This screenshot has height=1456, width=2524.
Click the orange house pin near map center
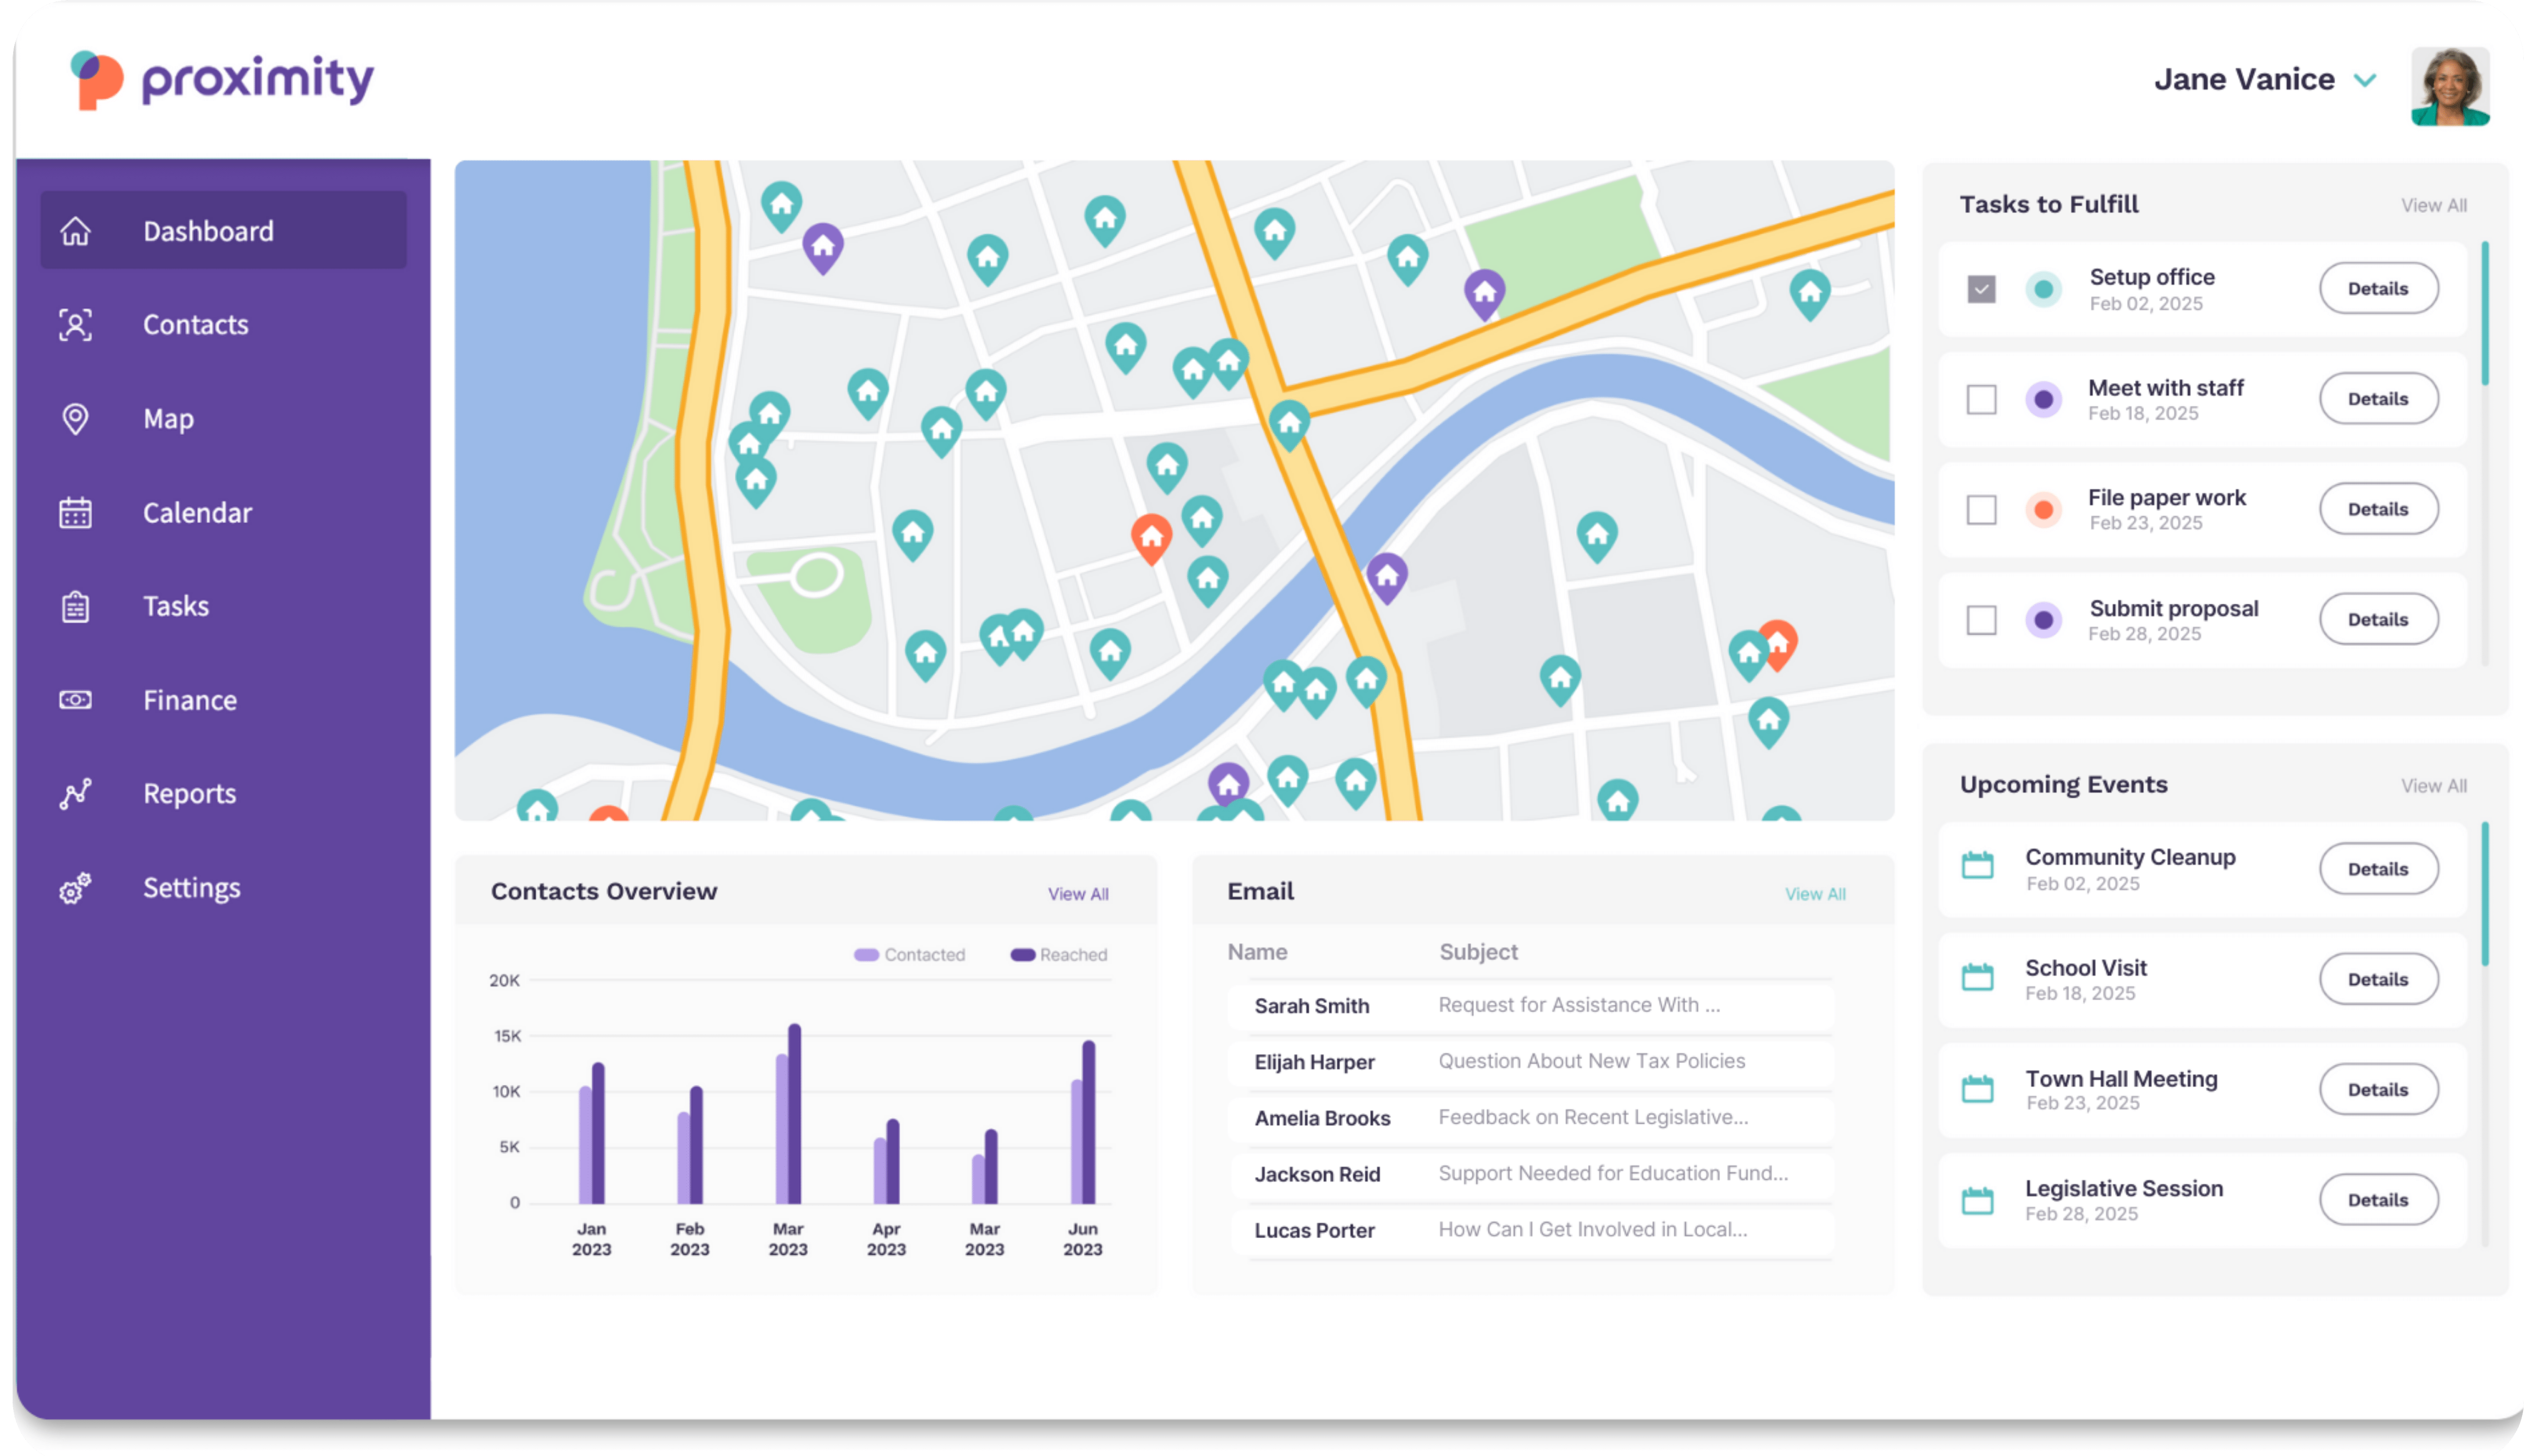pos(1151,539)
